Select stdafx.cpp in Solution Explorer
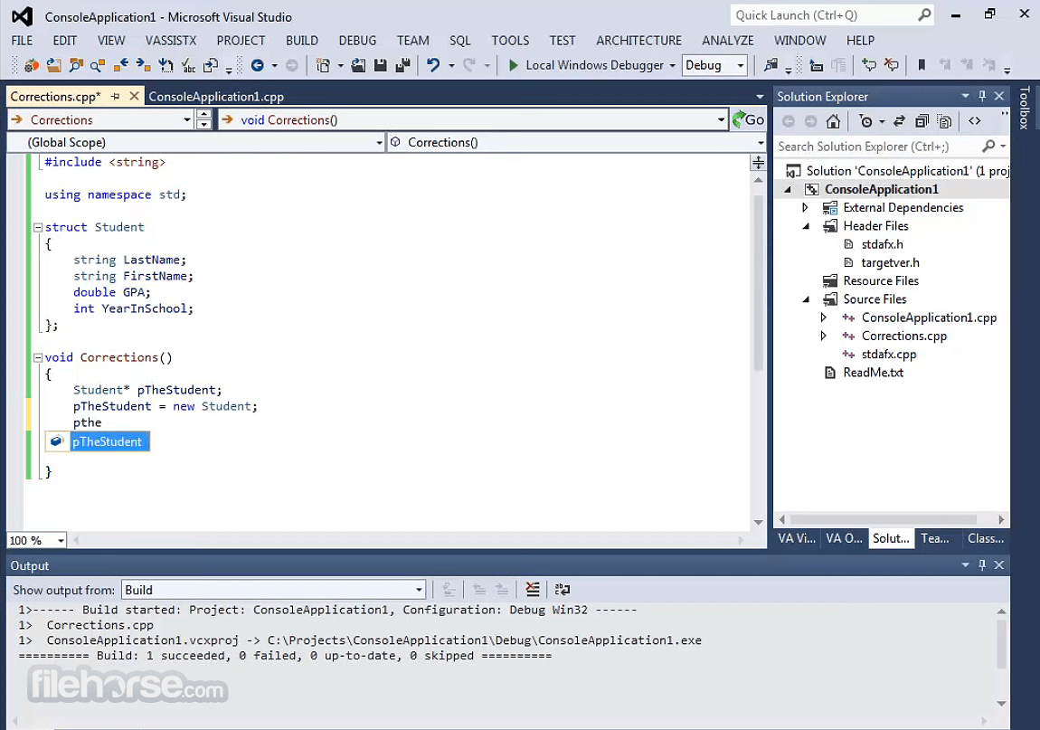1040x730 pixels. 889,355
